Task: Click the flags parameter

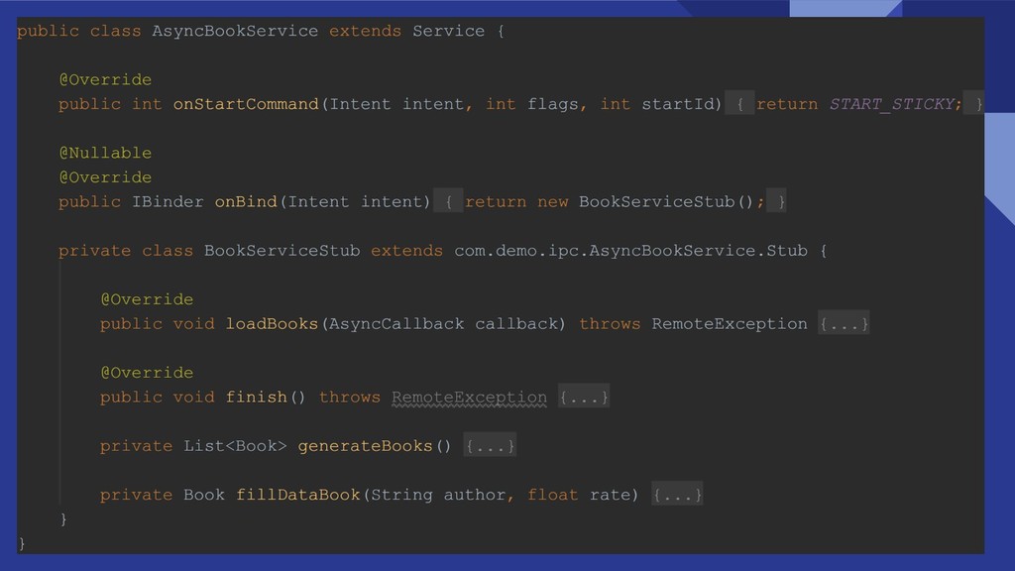Action: (x=552, y=104)
